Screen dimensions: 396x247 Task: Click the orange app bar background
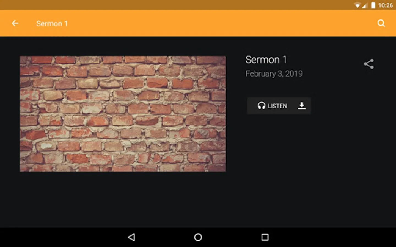pyautogui.click(x=209, y=23)
